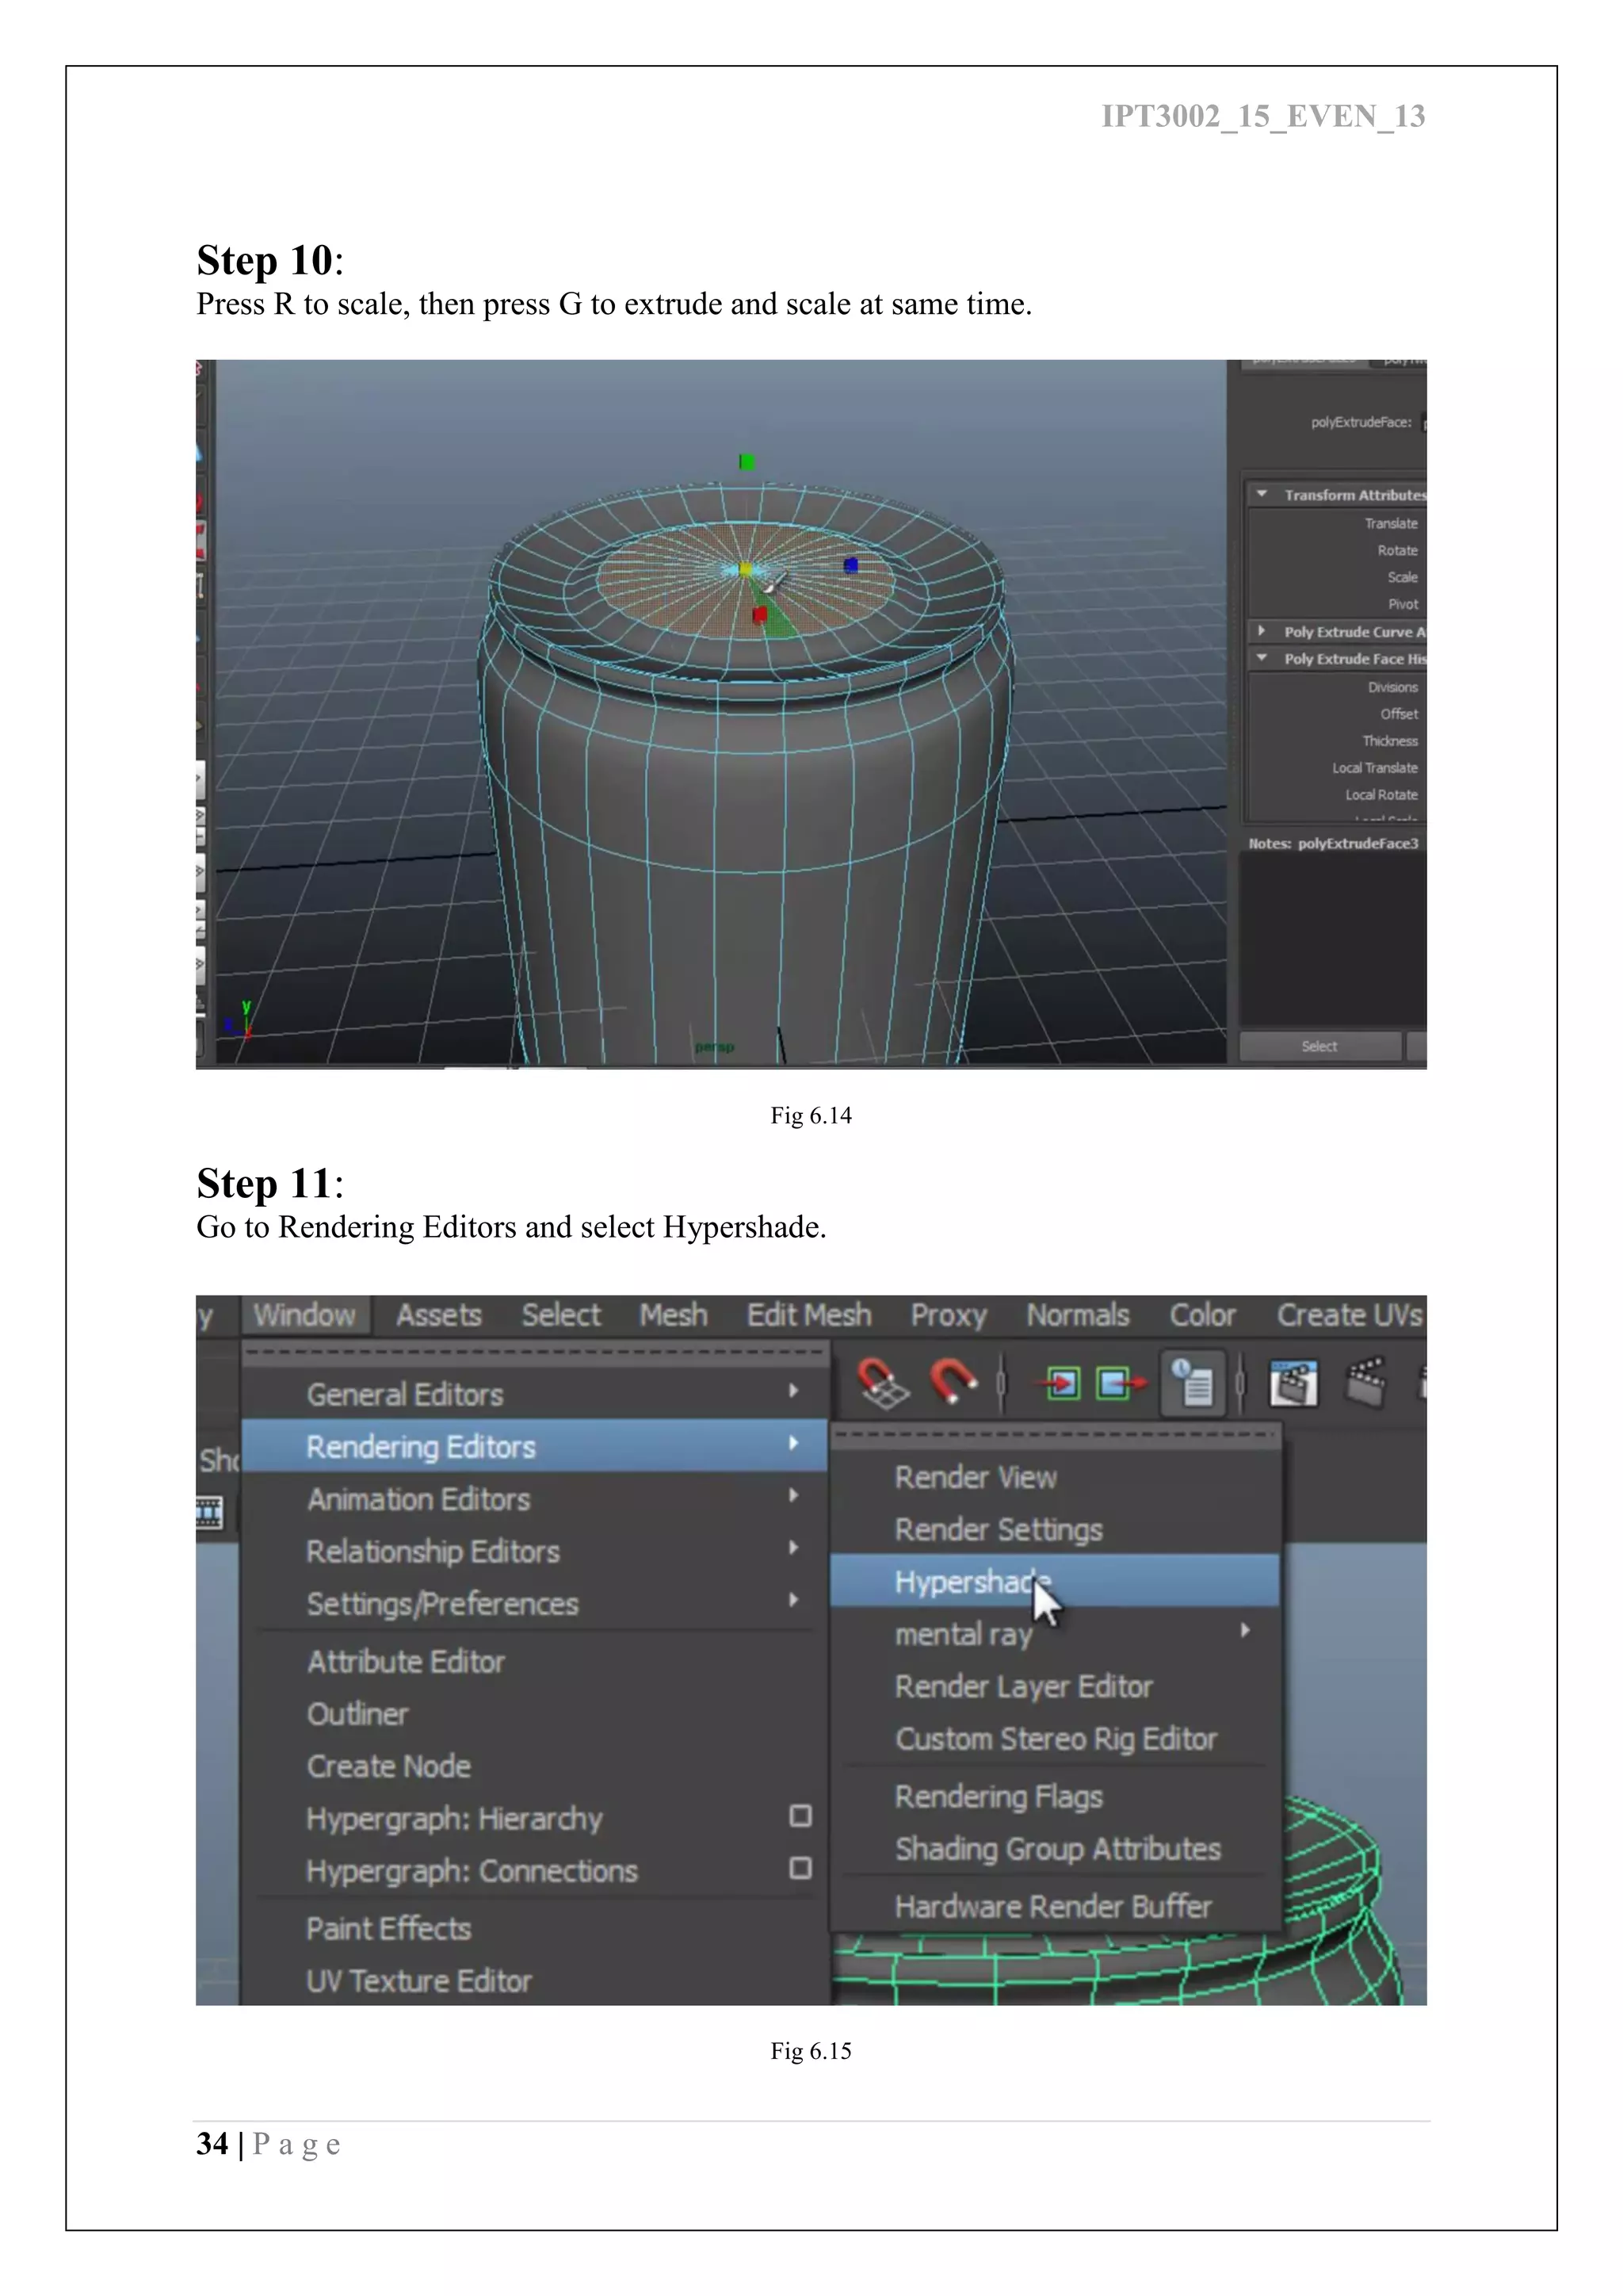
Task: Open the render view clapperboard icon
Action: pos(1293,1383)
